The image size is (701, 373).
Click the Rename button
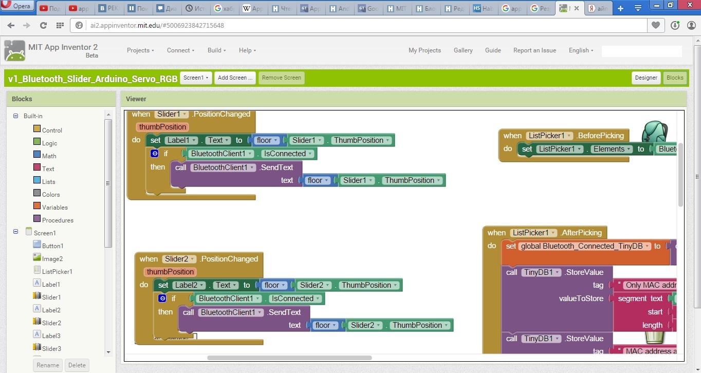tap(48, 365)
